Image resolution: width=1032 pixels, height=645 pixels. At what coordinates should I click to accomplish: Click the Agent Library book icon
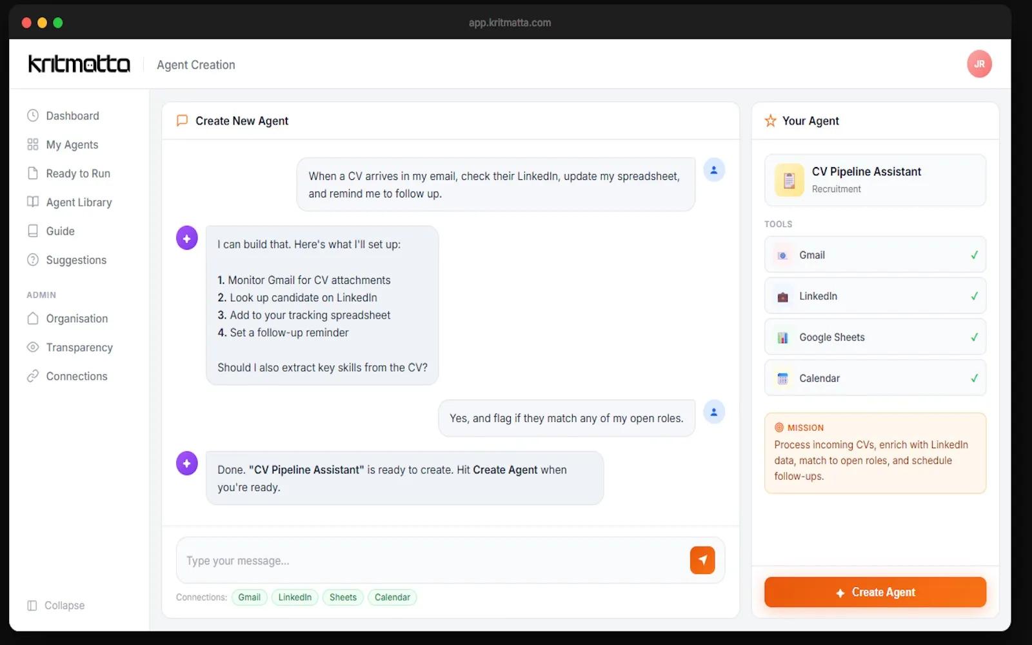pos(33,202)
